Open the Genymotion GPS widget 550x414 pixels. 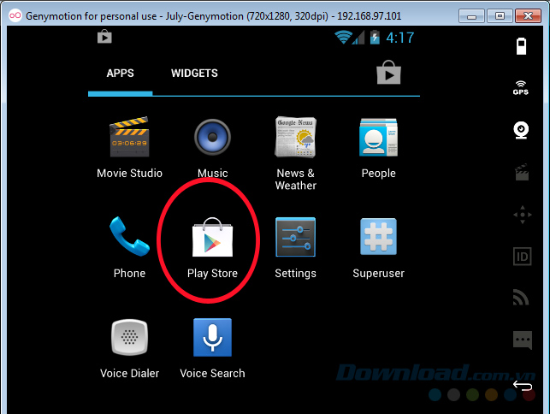521,87
